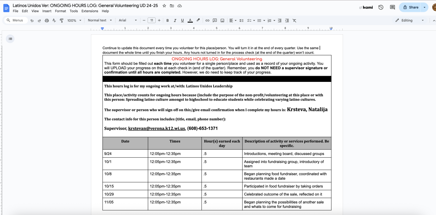Open the Arial font dropdown

click(x=128, y=20)
